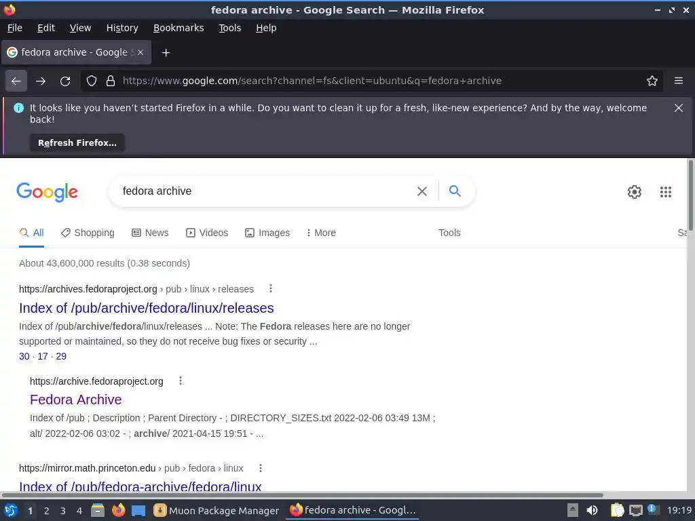Open options for mirror.math.princeton.edu result
The height and width of the screenshot is (521, 695).
(x=261, y=468)
